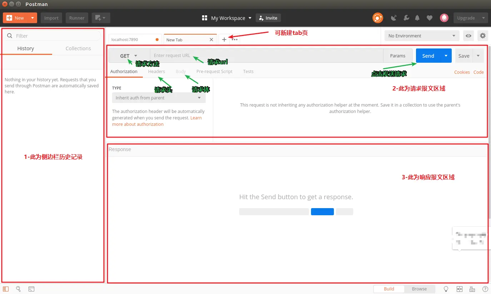491x294 pixels.
Task: Select the Tests tab
Action: [x=248, y=72]
